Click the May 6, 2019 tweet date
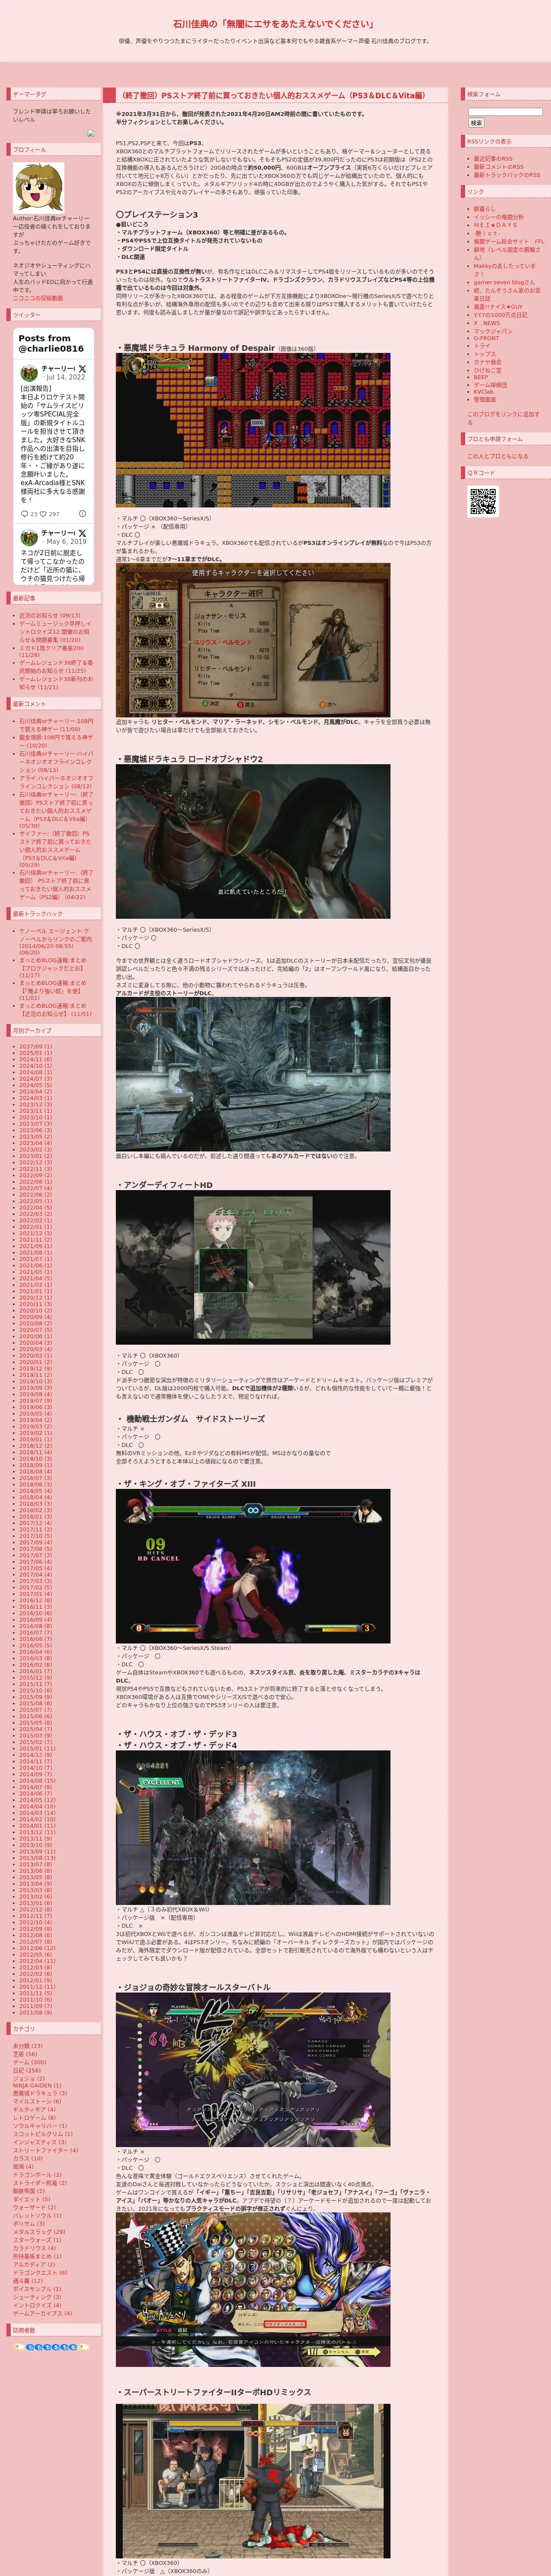Image resolution: width=551 pixels, height=2576 pixels. (66, 542)
